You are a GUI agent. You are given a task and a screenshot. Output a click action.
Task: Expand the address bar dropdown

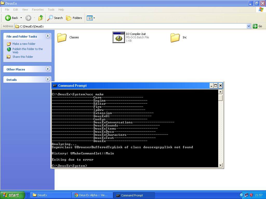click(249, 26)
